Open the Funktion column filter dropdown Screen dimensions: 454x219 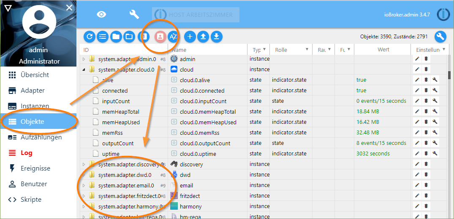pos(349,49)
